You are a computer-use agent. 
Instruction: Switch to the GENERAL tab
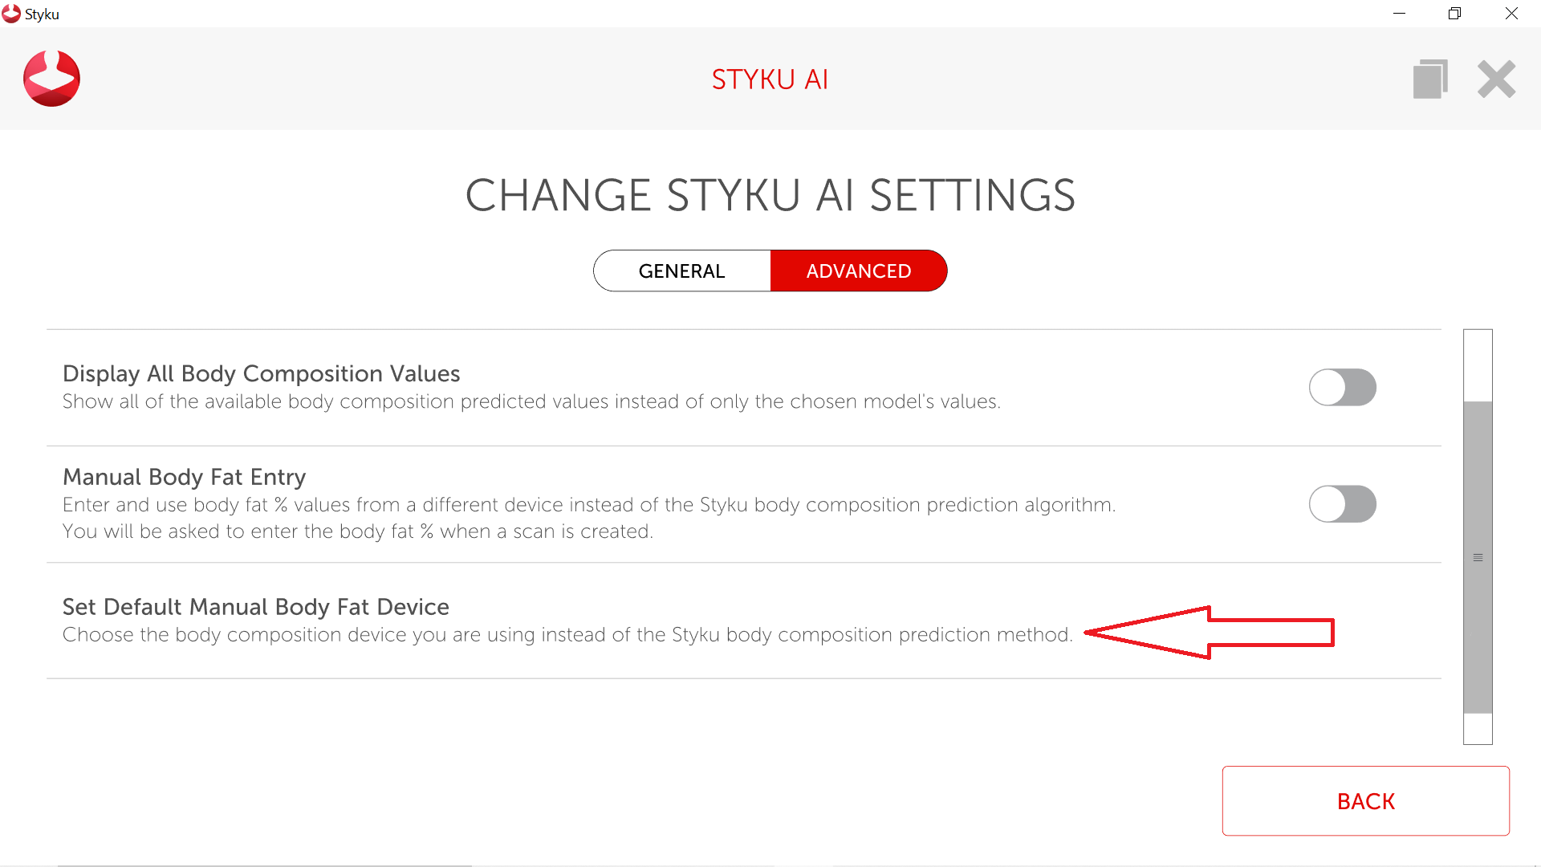682,271
